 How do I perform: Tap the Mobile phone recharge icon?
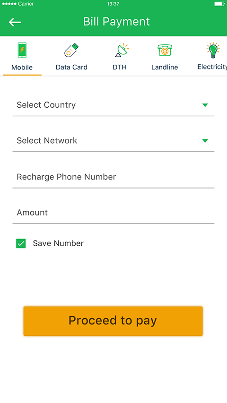coord(22,50)
